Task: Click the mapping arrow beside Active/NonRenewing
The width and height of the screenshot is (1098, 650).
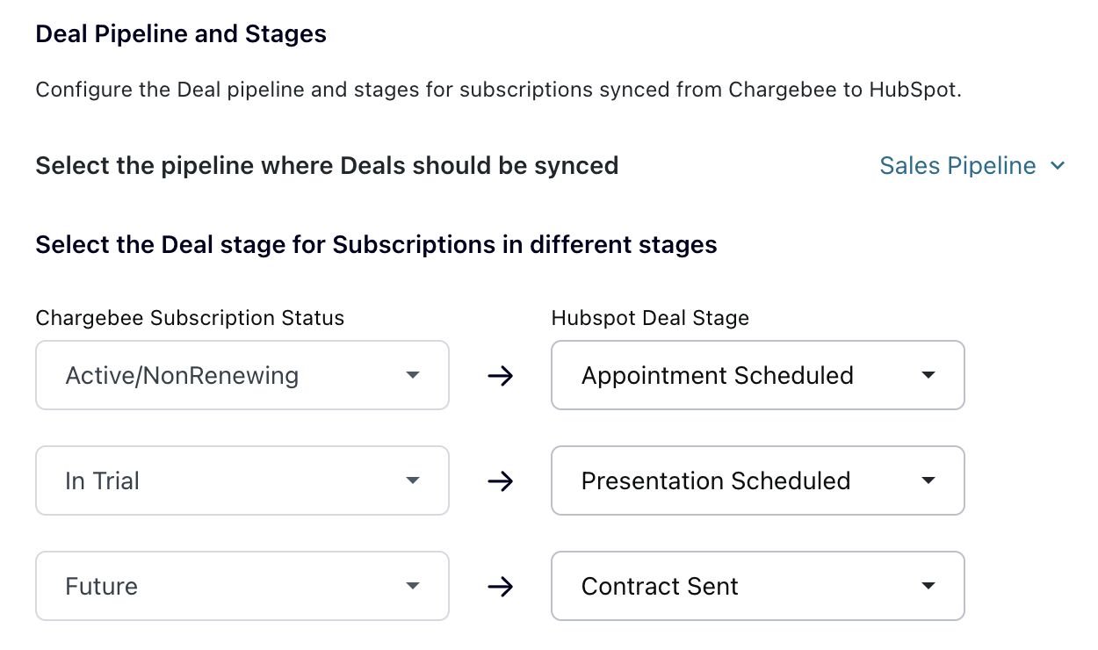Action: coord(500,377)
